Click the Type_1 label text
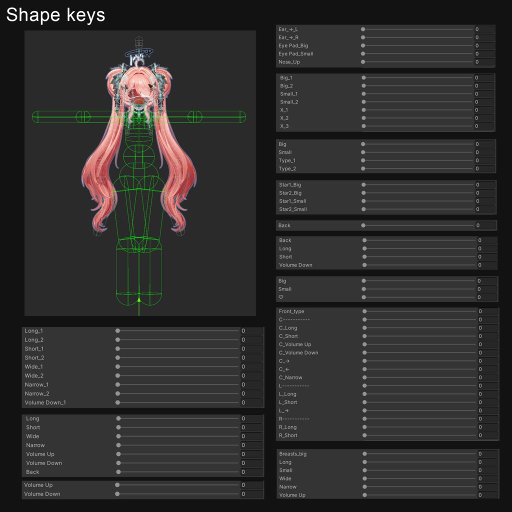512x512 pixels. tap(287, 160)
